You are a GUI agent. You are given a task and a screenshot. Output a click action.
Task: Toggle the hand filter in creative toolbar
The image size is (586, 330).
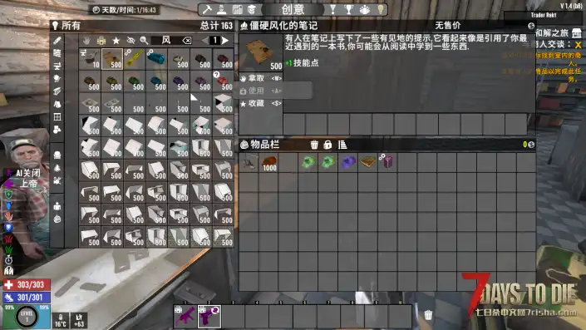86,41
